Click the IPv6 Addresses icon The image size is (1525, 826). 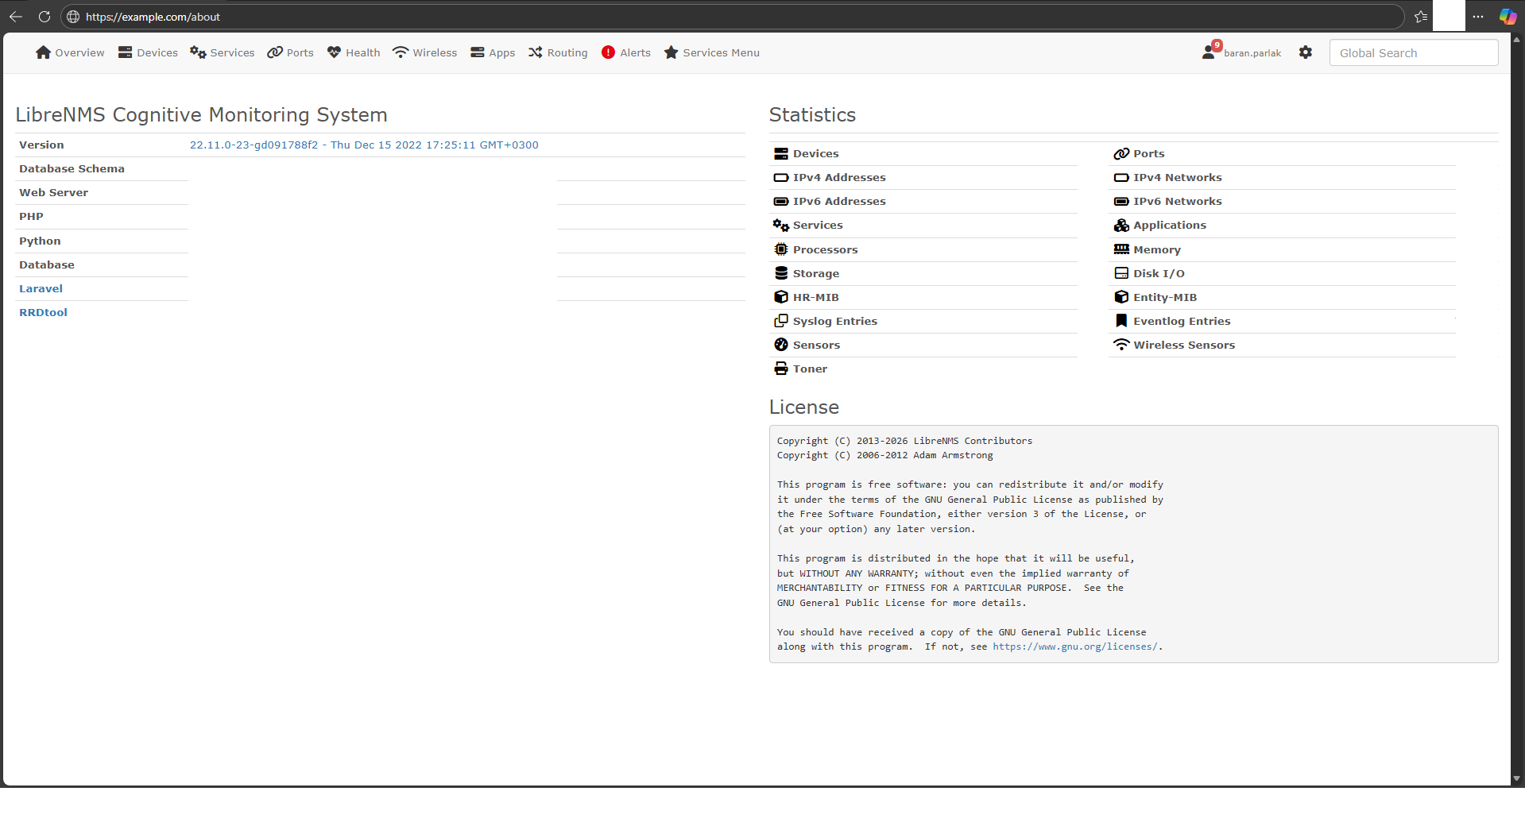[x=781, y=202]
